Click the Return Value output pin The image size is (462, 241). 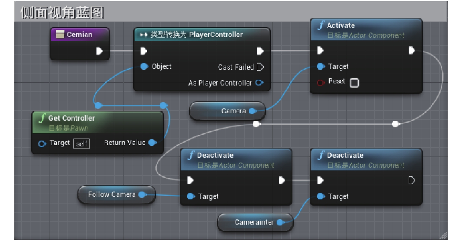(x=153, y=143)
